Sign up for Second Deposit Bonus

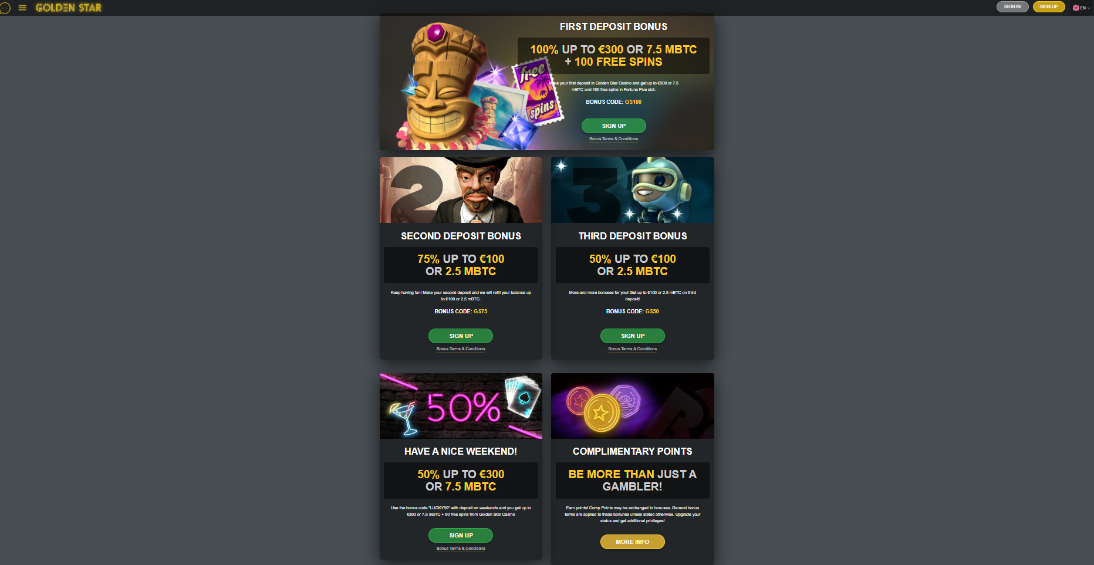click(461, 336)
